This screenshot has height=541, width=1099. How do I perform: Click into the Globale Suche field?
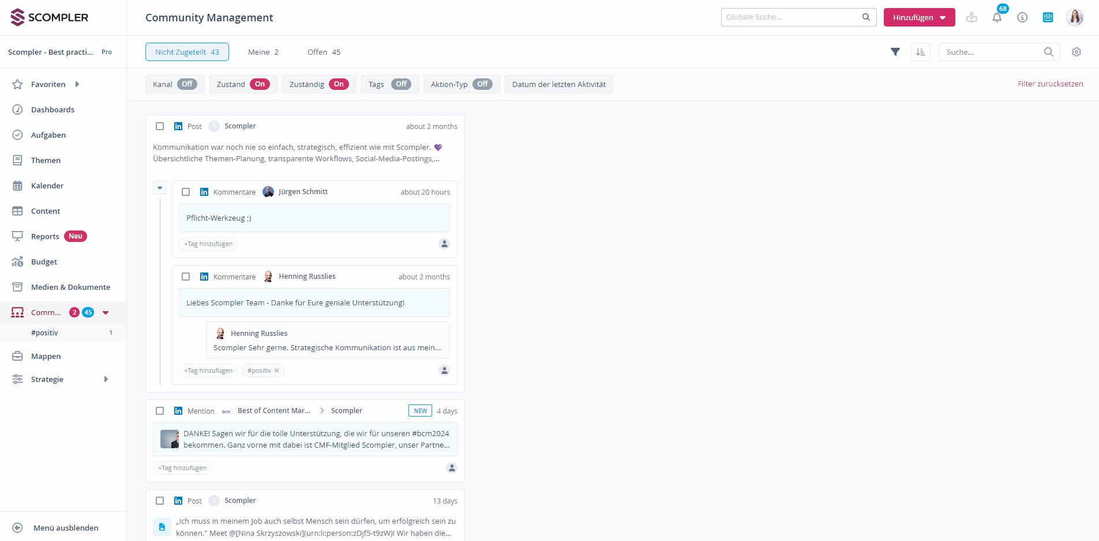click(x=790, y=17)
